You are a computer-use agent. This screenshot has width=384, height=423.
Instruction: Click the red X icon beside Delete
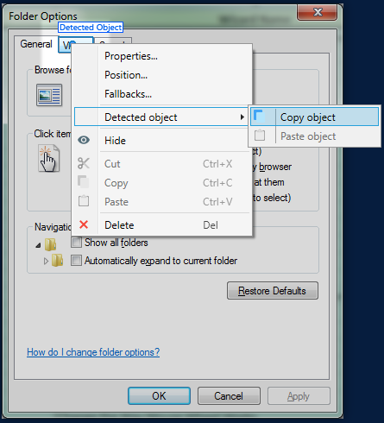pos(84,224)
